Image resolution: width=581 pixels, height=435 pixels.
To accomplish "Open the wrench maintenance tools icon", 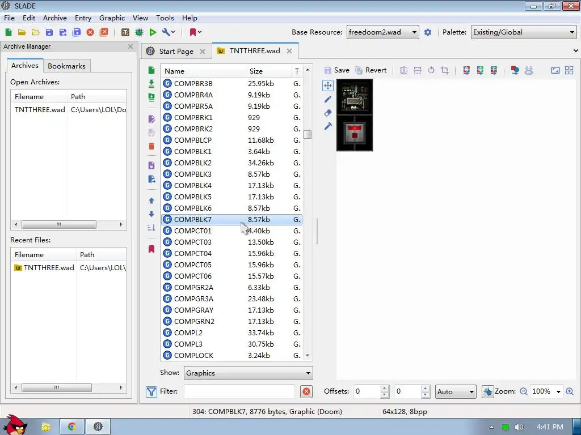I will coord(168,32).
